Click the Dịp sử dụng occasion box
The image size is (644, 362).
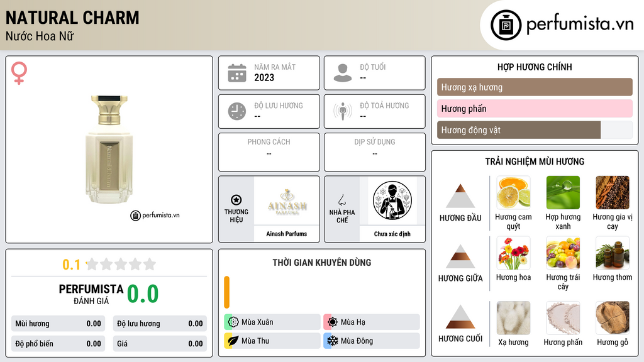(x=375, y=152)
